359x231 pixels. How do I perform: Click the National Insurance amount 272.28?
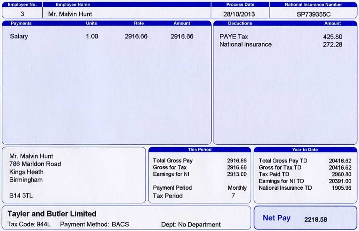point(332,45)
